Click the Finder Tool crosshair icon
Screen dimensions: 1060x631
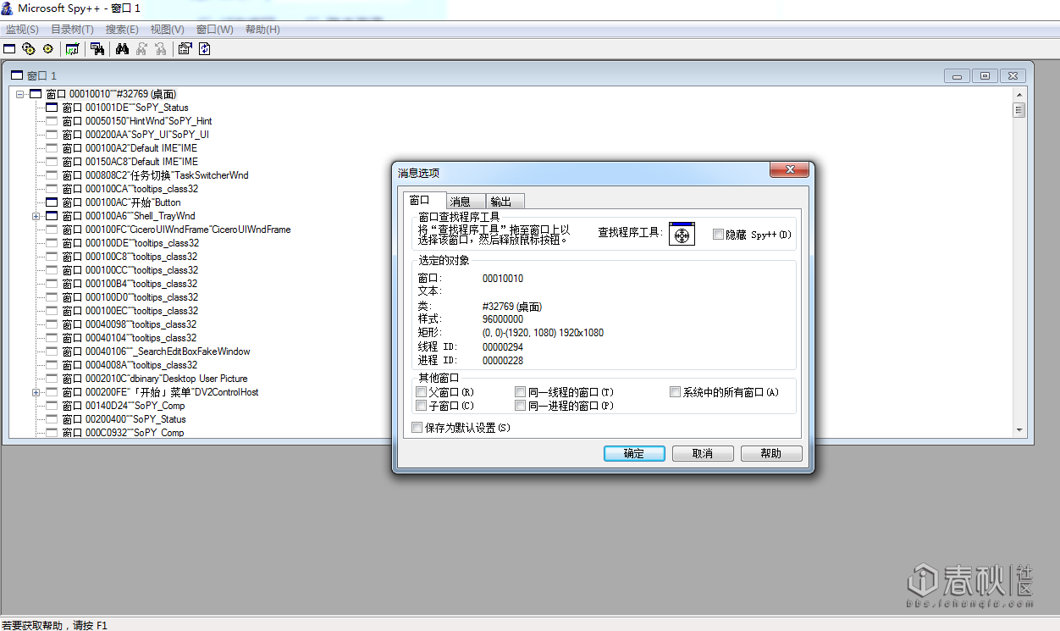(682, 233)
